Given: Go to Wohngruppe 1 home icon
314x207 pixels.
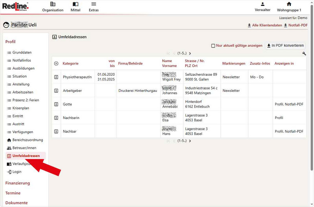Looking at the screenshot, I should 289,4.
